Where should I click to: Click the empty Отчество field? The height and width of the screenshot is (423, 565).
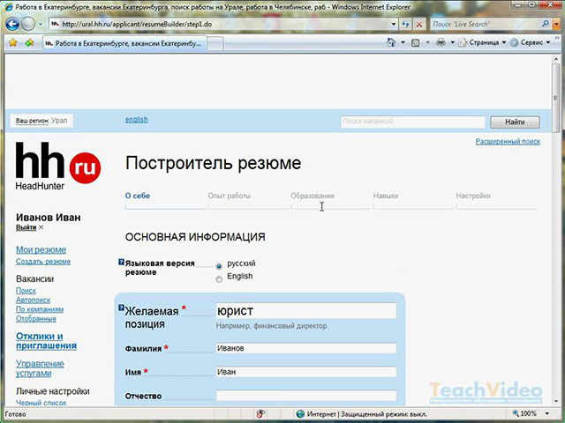click(x=306, y=396)
